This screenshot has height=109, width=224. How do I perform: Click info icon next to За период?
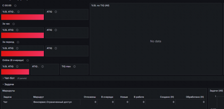18,42
